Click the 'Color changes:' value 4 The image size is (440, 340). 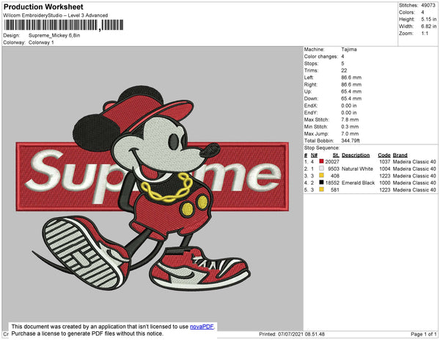coord(342,56)
